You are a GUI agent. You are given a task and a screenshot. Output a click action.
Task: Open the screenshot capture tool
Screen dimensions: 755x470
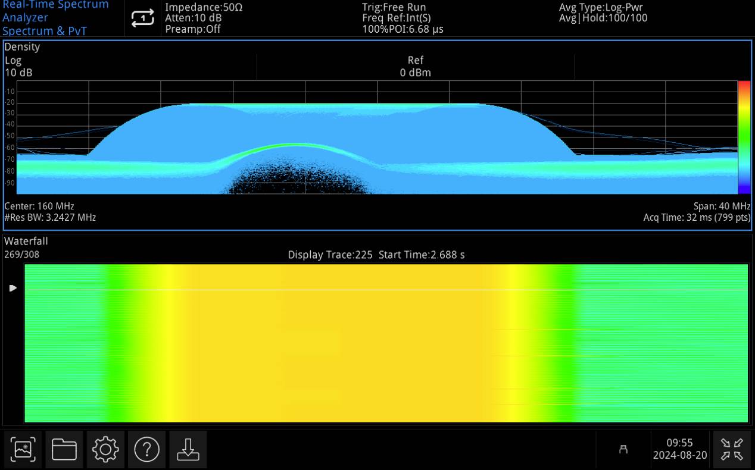[23, 449]
